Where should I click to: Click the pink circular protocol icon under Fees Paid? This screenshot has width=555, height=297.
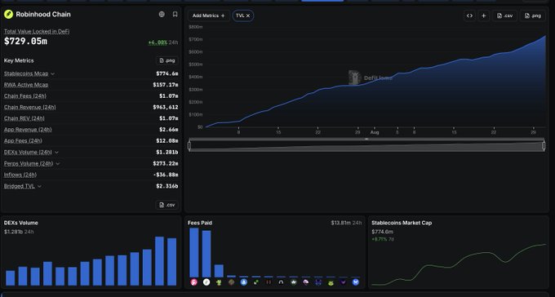(x=193, y=282)
